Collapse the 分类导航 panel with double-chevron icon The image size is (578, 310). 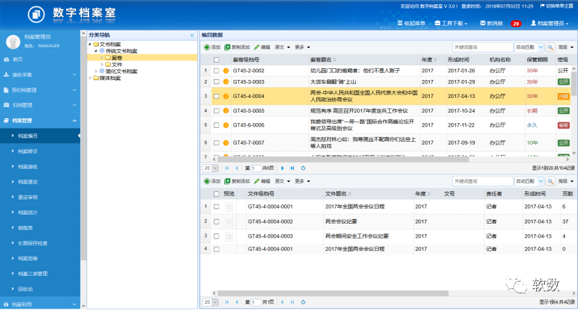[x=192, y=35]
